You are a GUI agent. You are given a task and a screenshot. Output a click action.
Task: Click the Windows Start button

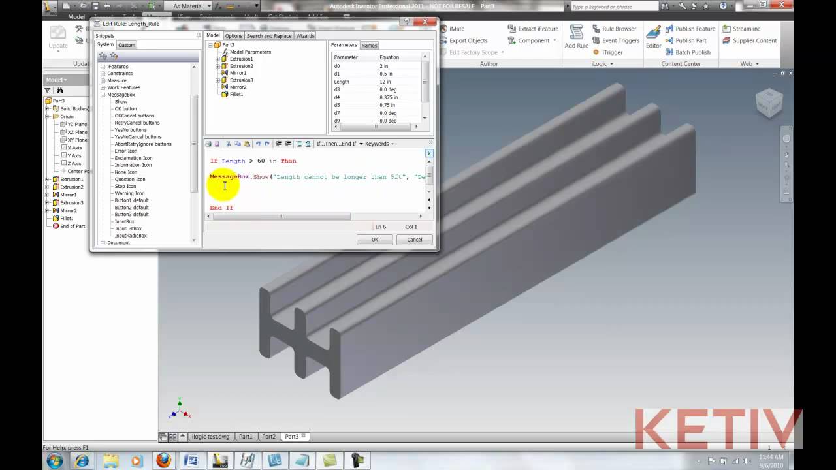coord(55,460)
